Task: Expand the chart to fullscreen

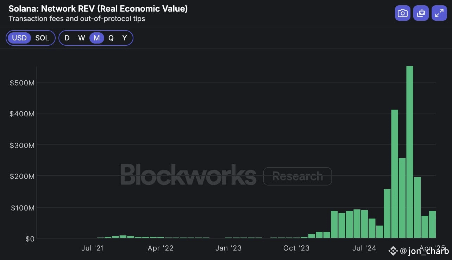Action: click(439, 13)
